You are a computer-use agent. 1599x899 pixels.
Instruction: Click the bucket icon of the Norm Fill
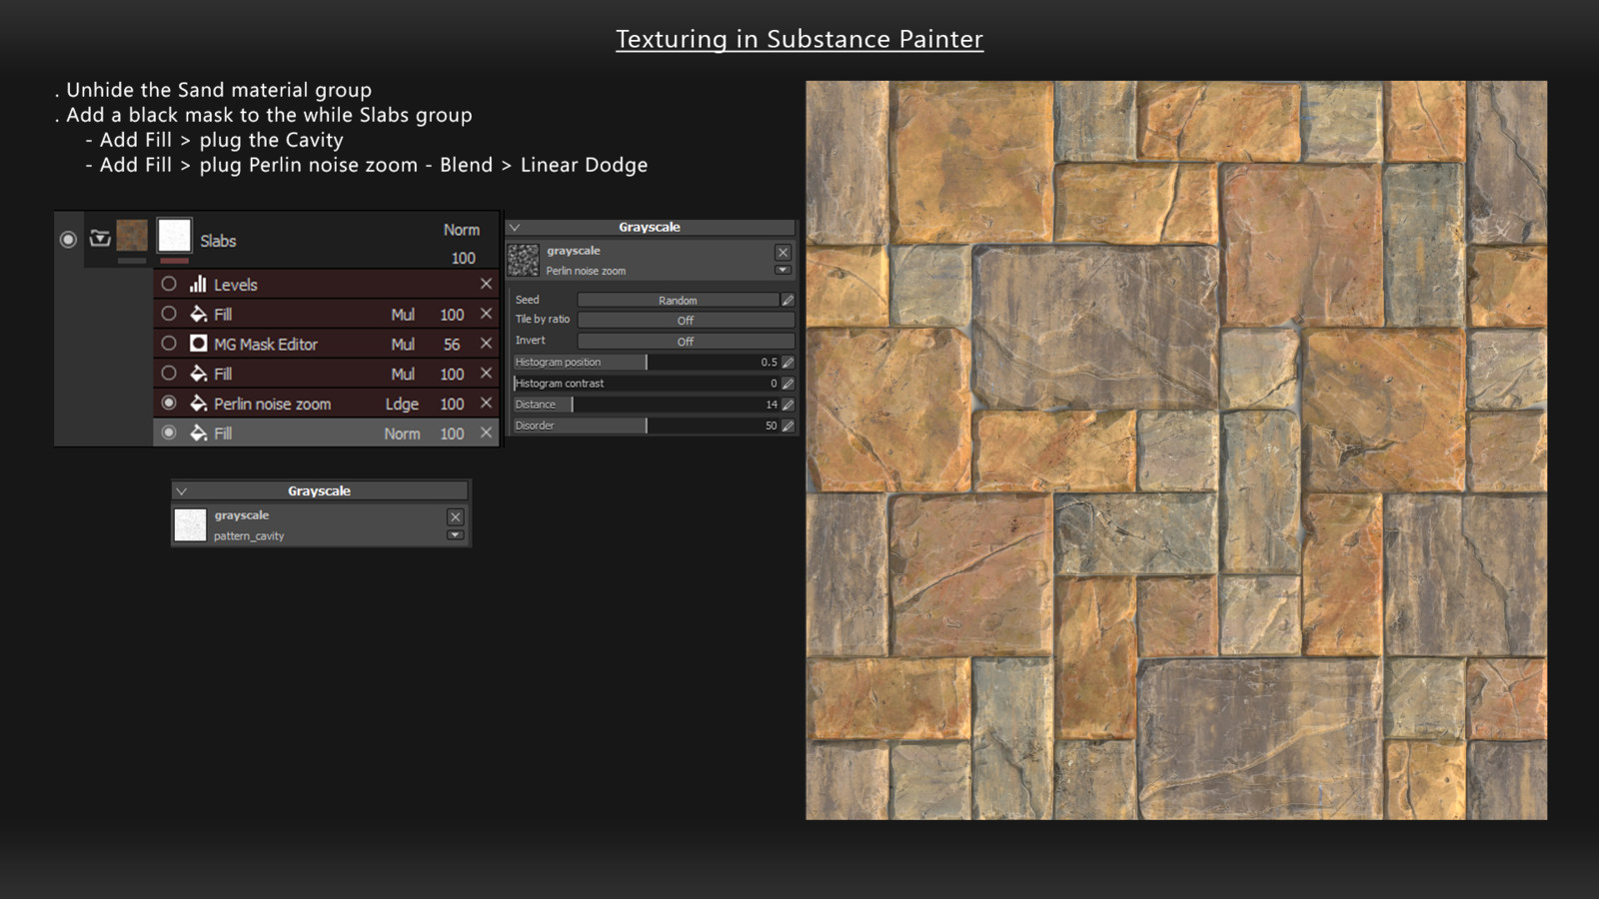click(198, 434)
